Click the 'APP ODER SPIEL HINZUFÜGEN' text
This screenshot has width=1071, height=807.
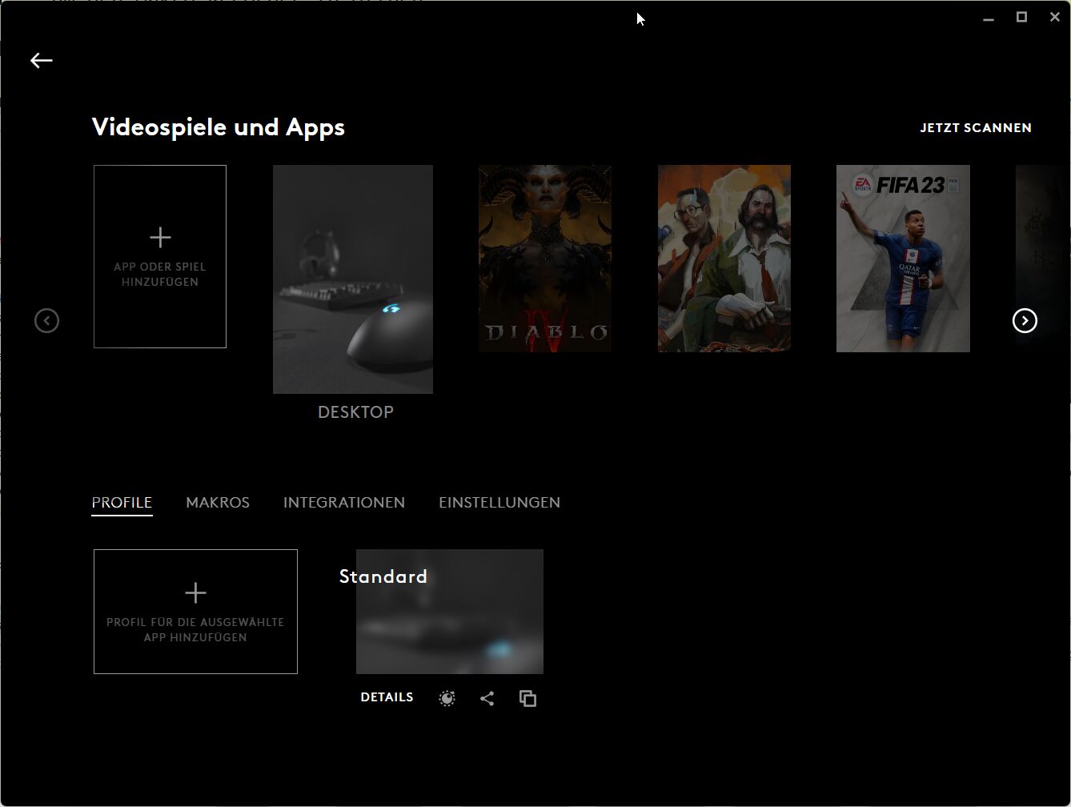pyautogui.click(x=160, y=275)
